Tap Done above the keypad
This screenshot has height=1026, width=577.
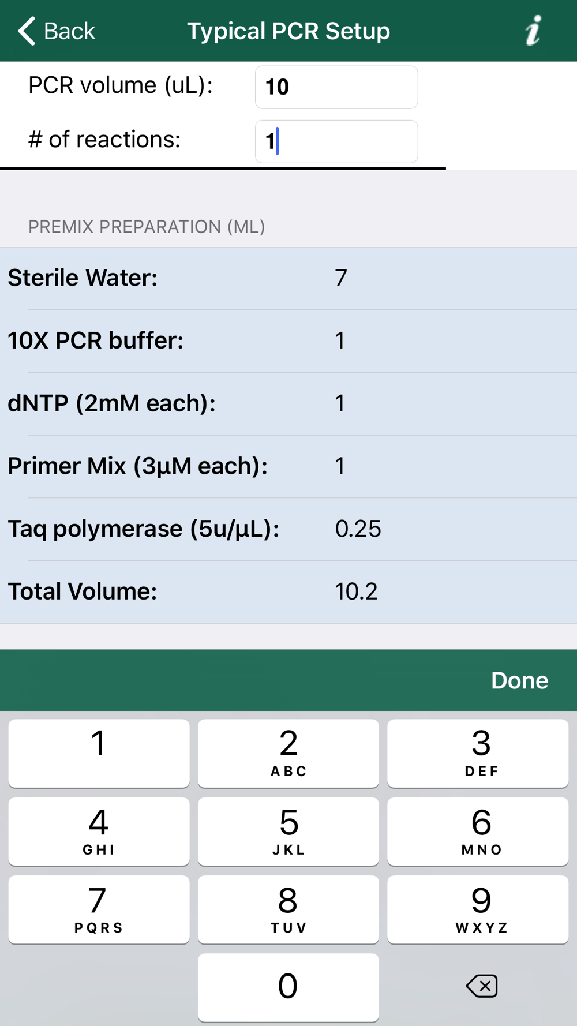coord(519,680)
